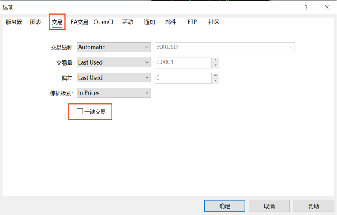Switch to the 活动 tab

128,22
